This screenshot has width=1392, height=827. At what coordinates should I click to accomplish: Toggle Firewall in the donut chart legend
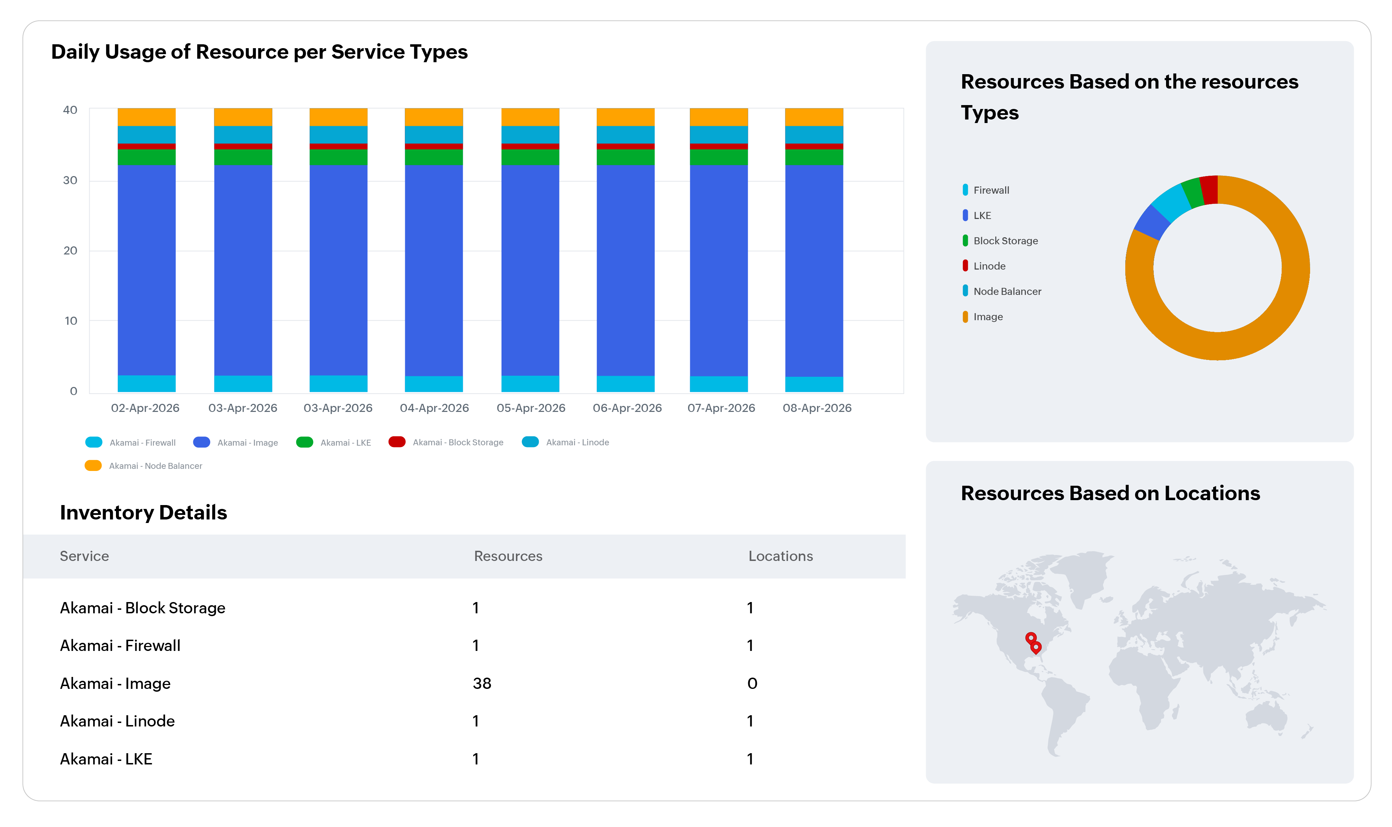[x=986, y=190]
